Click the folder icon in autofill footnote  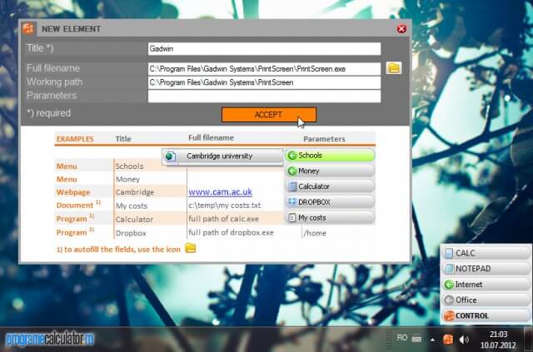191,248
